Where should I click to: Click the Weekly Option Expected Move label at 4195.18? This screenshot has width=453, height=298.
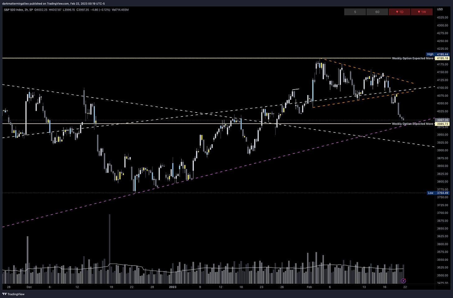(x=413, y=58)
